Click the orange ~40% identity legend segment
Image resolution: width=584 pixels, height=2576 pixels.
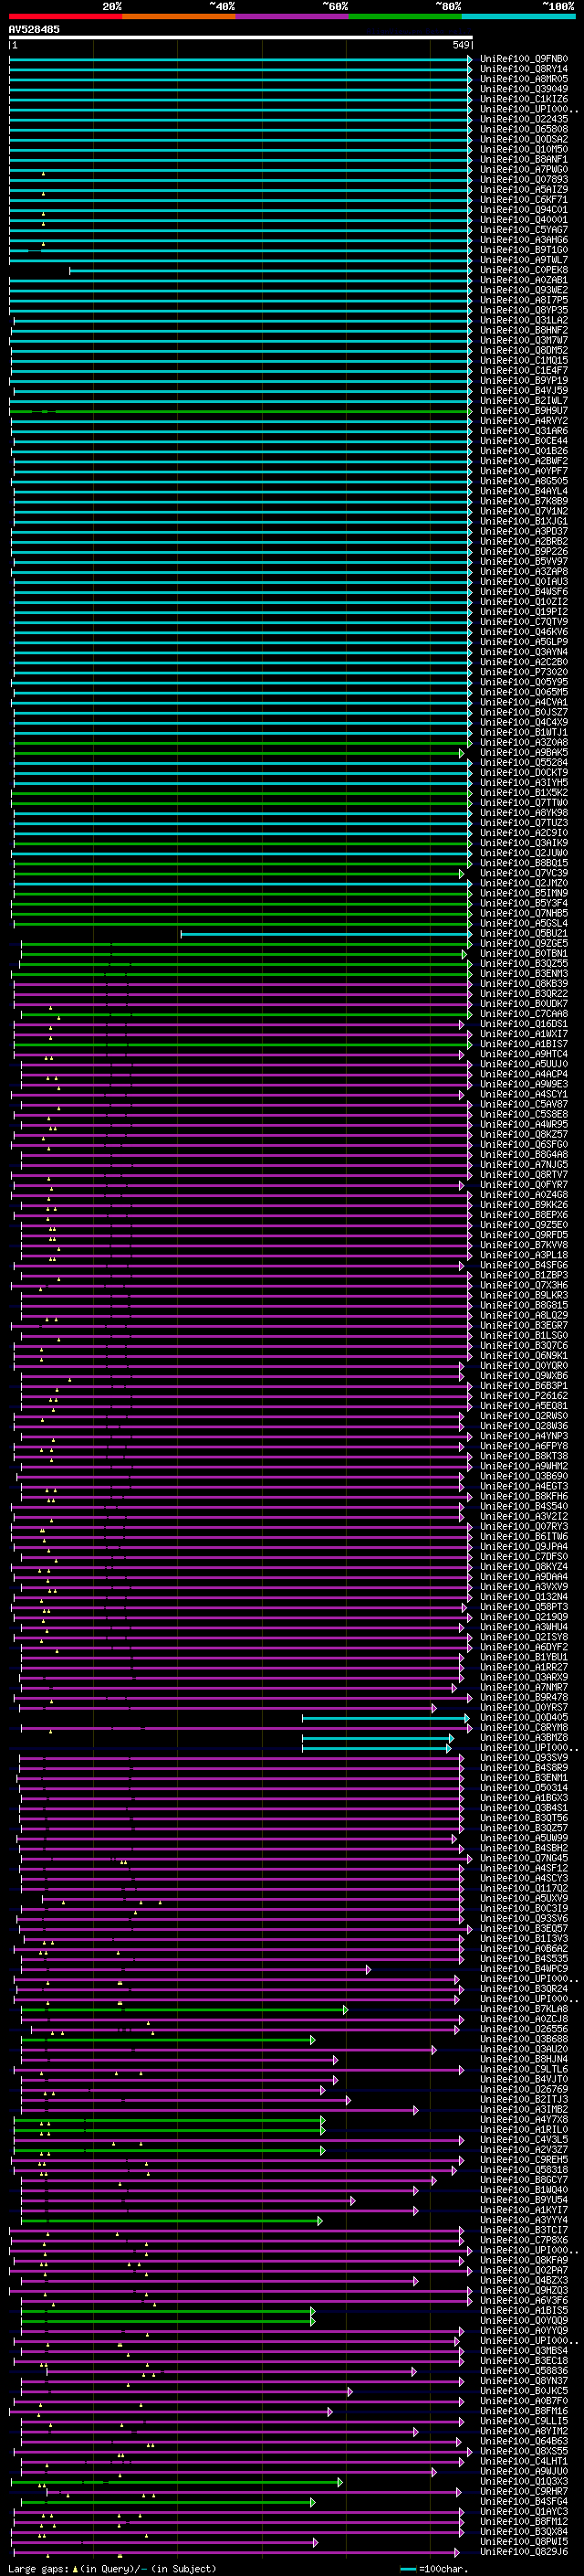179,16
